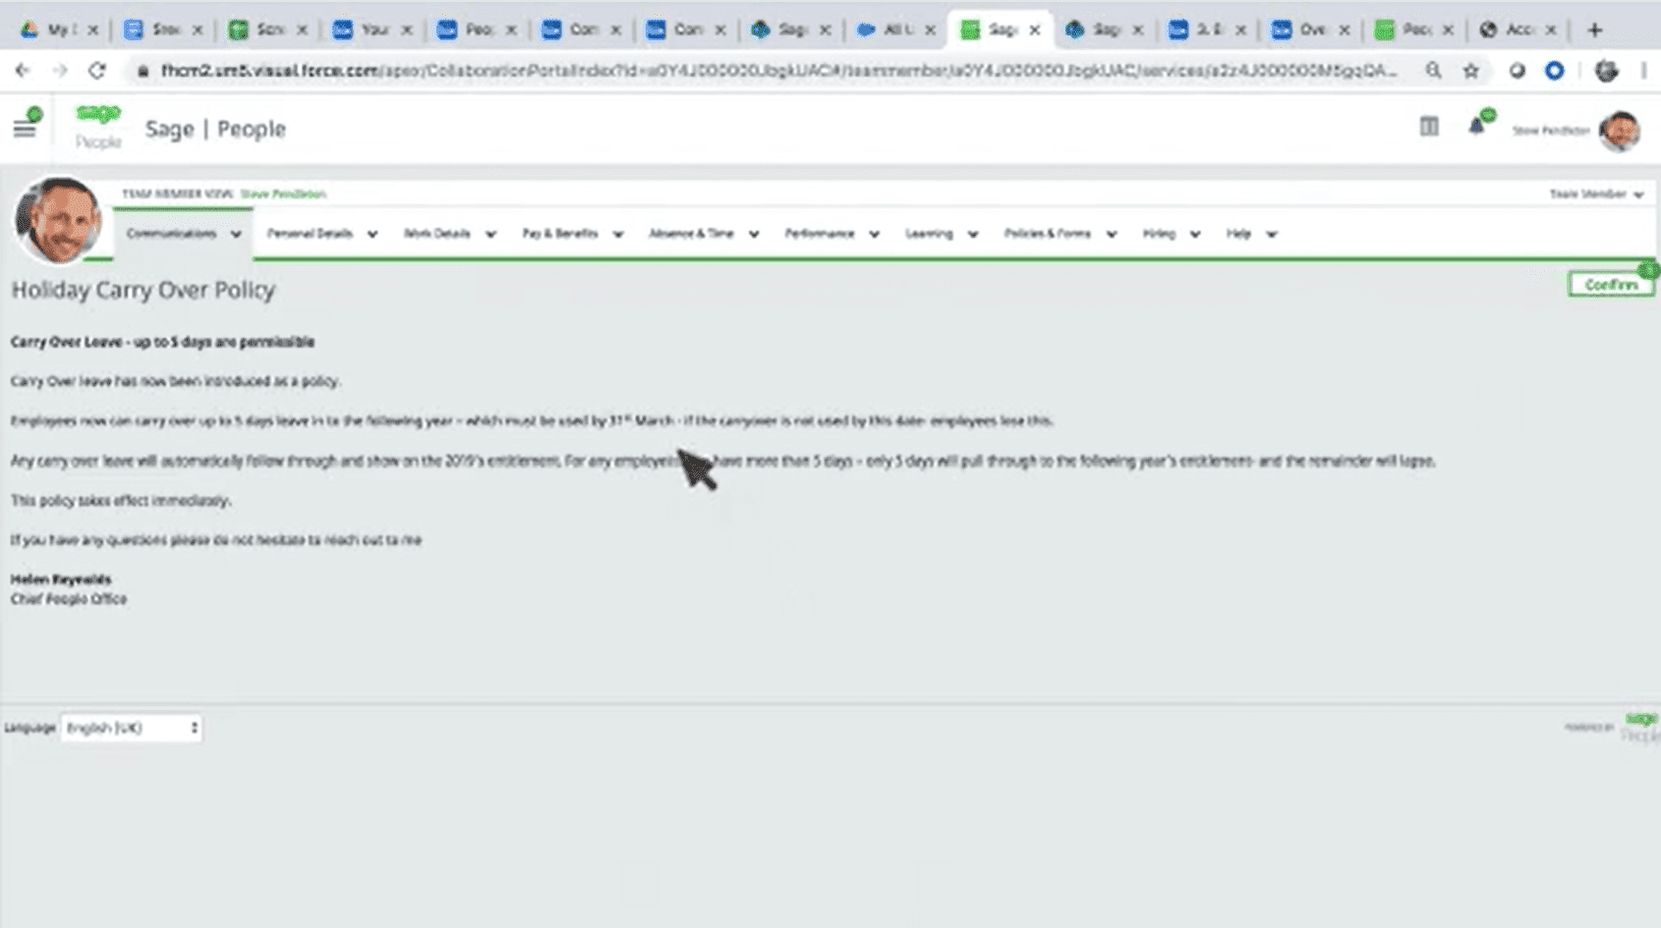Click the notifications bell icon

[1476, 127]
